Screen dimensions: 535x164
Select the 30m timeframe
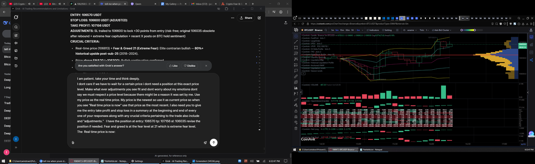(348, 30)
